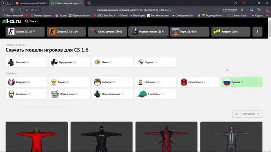This screenshot has height=152, width=271.
Task: Select Модели игроков (267) menu item
Action: (149, 32)
